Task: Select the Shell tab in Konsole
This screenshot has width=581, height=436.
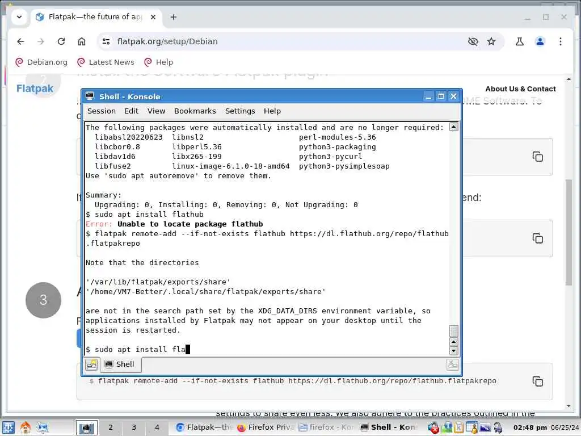Action: pyautogui.click(x=120, y=364)
